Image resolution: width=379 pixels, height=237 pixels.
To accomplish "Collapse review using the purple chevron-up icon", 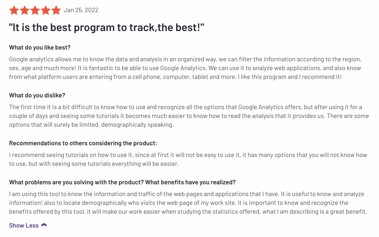I will [x=44, y=225].
